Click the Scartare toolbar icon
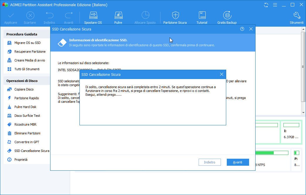 pos(30,18)
